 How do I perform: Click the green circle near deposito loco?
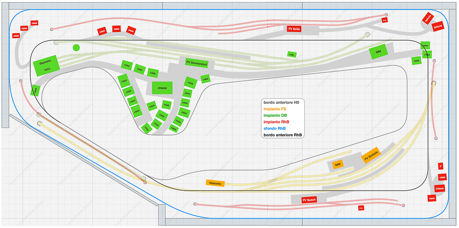(76, 48)
